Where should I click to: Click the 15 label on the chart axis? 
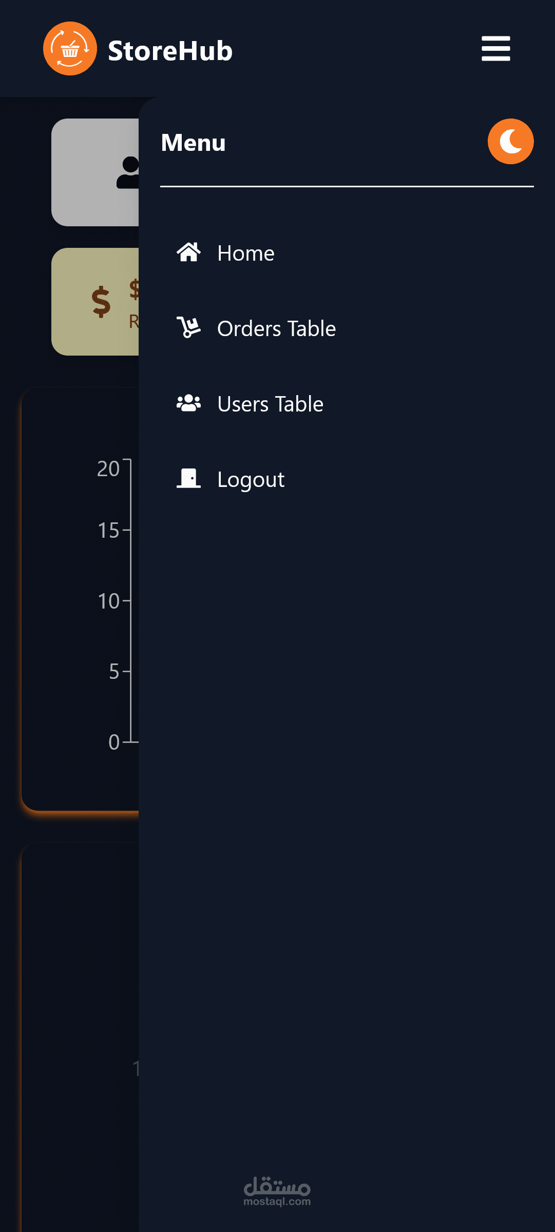[x=108, y=530]
